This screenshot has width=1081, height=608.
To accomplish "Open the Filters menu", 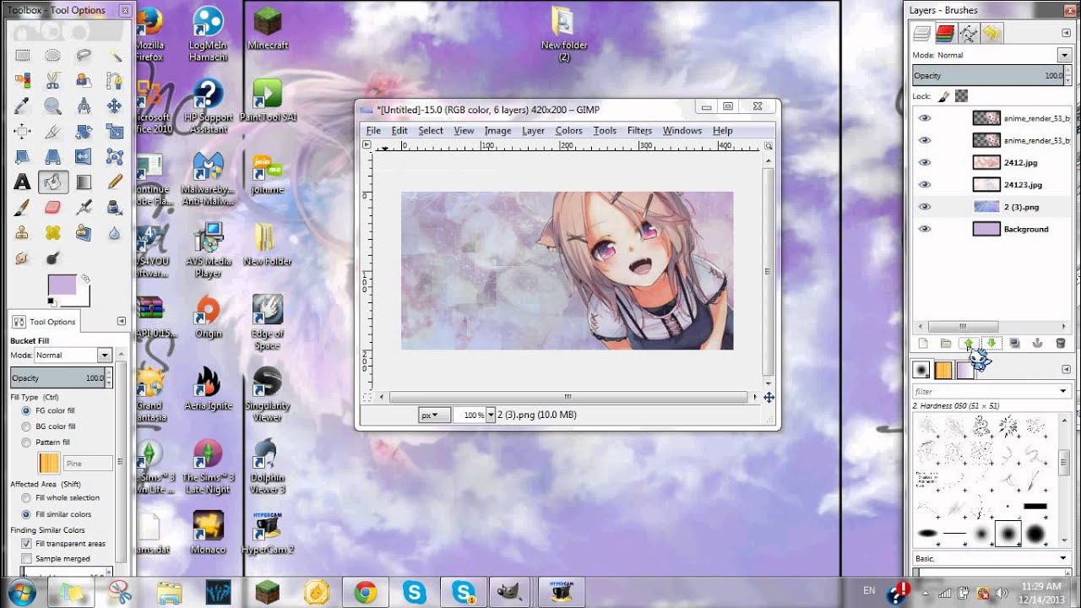I will click(x=639, y=131).
